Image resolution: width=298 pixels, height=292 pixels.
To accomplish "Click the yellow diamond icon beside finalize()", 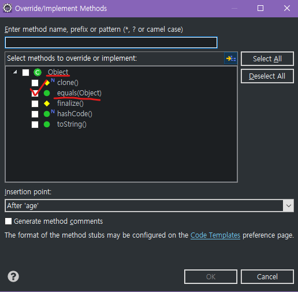I will tap(47, 104).
